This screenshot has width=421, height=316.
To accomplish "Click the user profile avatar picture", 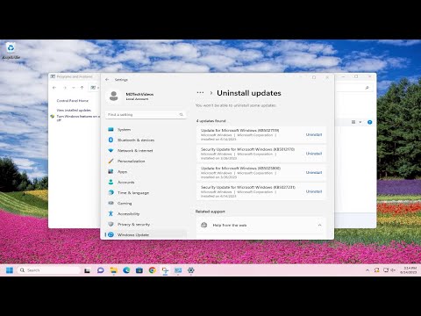I will click(x=114, y=96).
